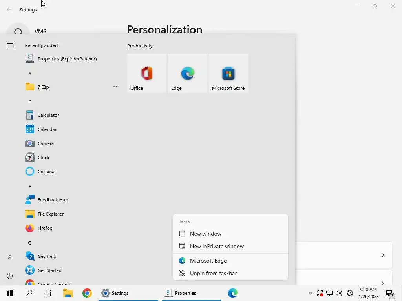
Task: Open the Calendar app
Action: click(41, 129)
